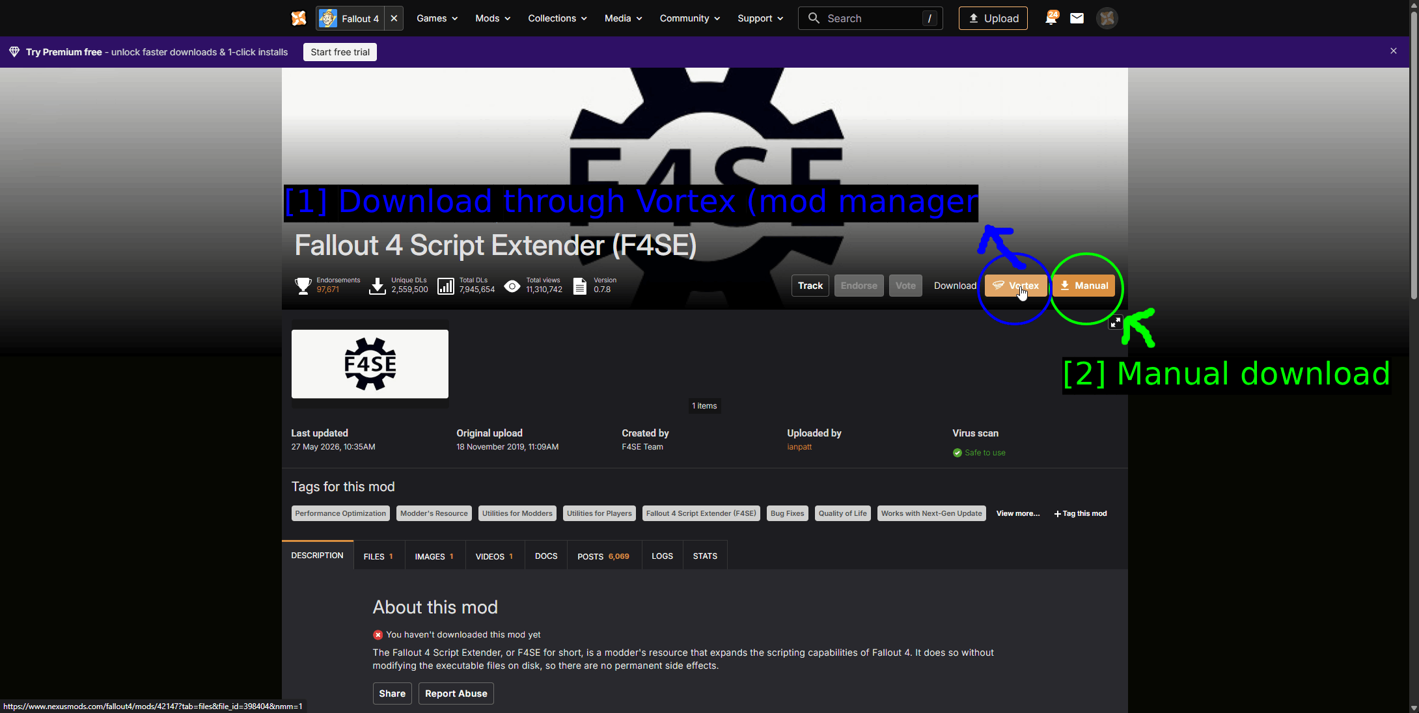Click the Share button

coord(393,693)
